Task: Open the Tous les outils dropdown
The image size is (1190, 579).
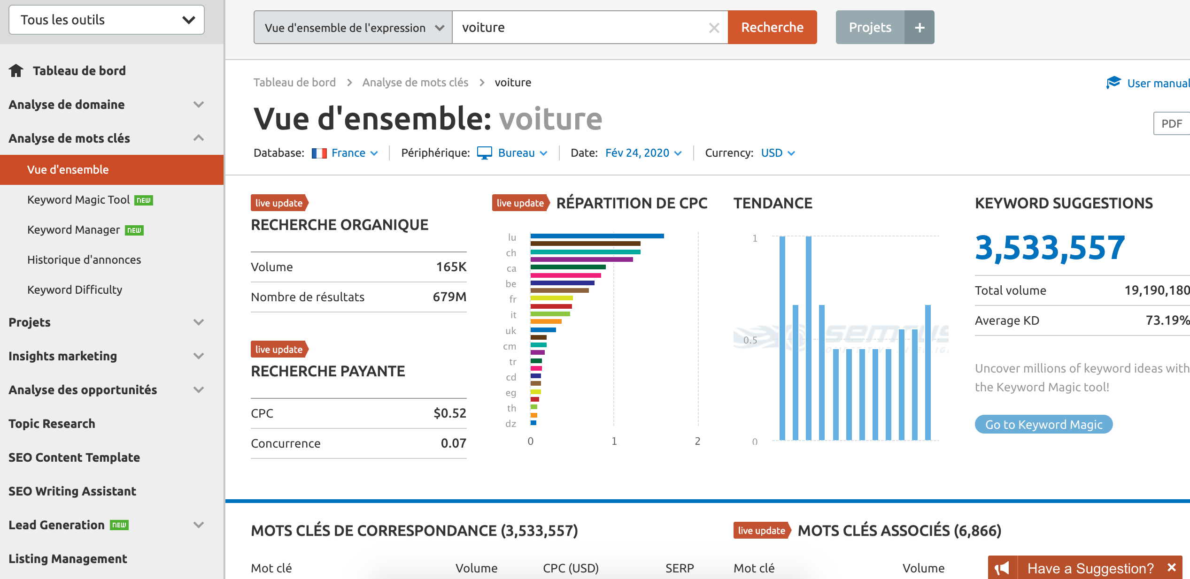Action: click(x=106, y=20)
